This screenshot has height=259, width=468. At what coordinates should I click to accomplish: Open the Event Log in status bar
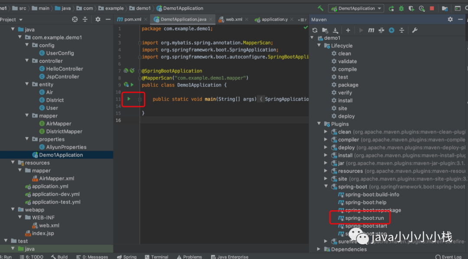[x=449, y=256]
